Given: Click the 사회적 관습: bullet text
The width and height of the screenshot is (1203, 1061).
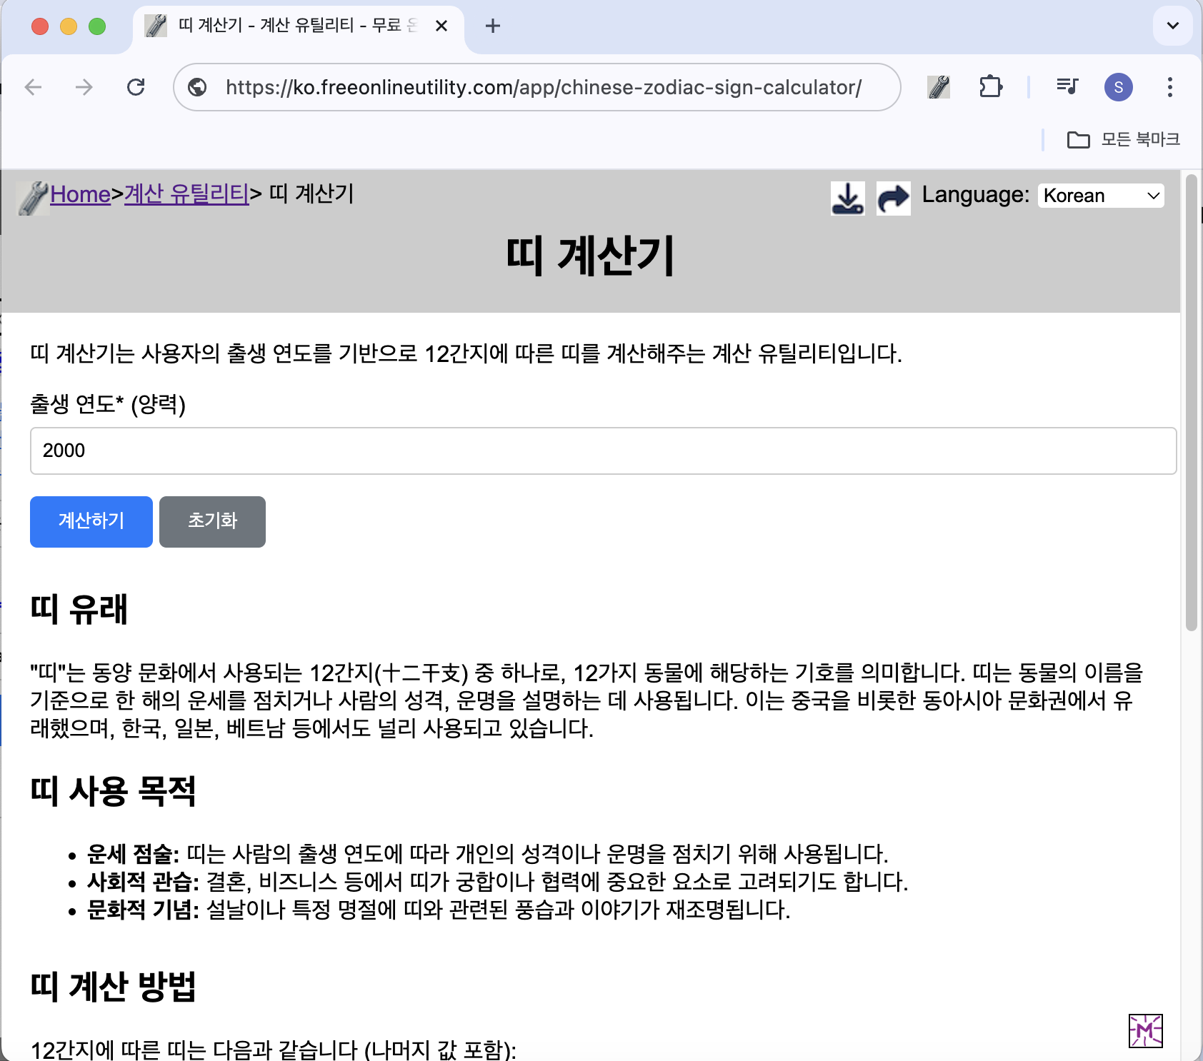Looking at the screenshot, I should pyautogui.click(x=143, y=882).
